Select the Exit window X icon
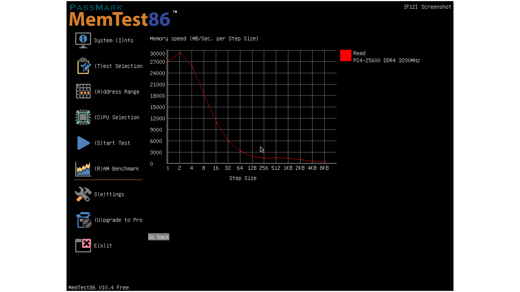Viewport: 520px width, 292px height. pos(83,246)
